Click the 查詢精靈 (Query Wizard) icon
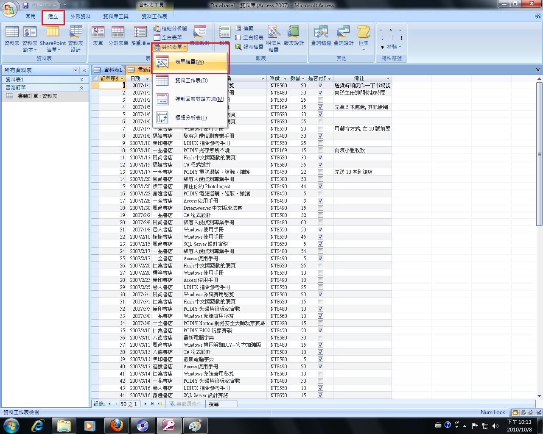This screenshot has width=543, height=434. (321, 36)
